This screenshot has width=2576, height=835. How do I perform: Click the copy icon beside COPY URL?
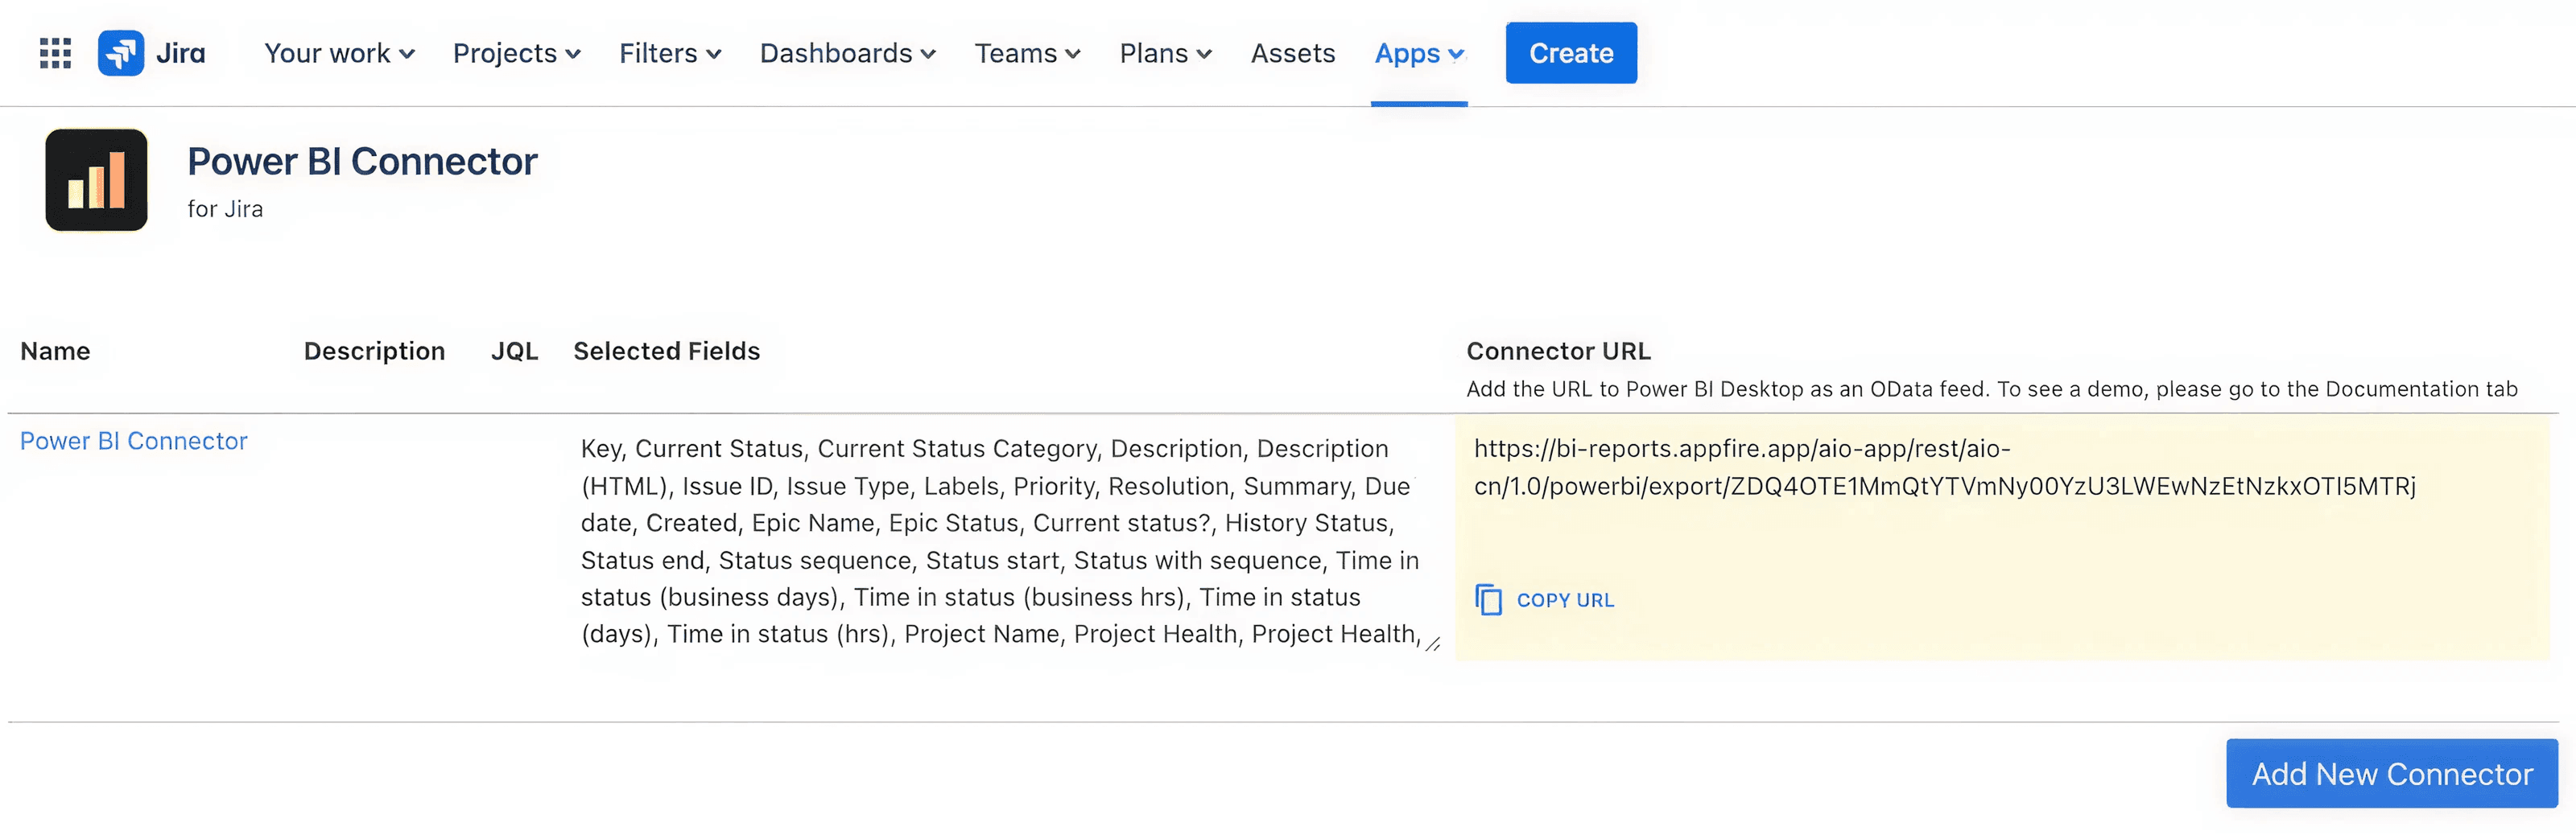click(1489, 599)
